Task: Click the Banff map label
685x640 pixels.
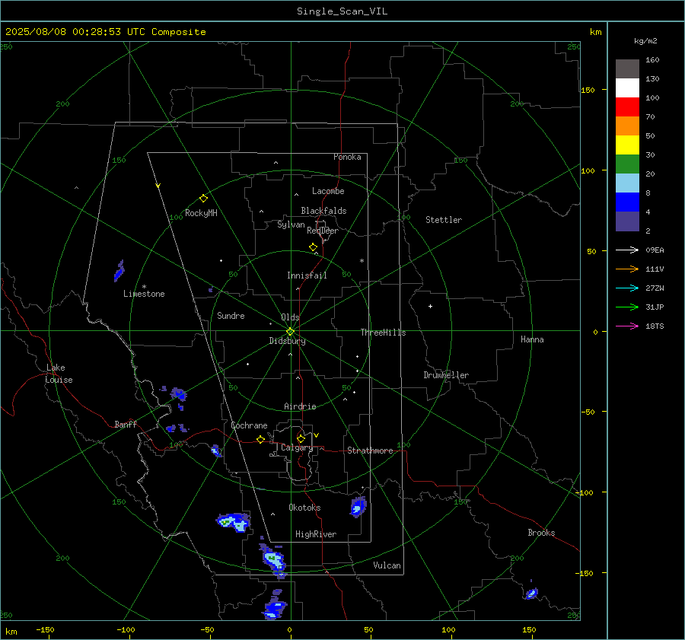Action: point(126,425)
